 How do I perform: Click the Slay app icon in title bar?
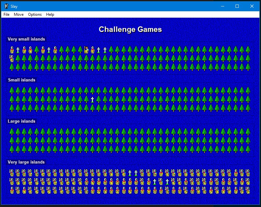coord(6,6)
